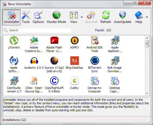
Task: Refresh the installed programs list
Action: tap(106, 17)
